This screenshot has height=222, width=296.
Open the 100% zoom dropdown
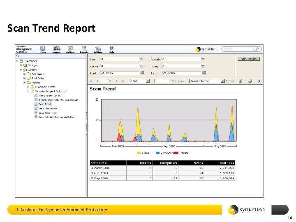(148, 81)
